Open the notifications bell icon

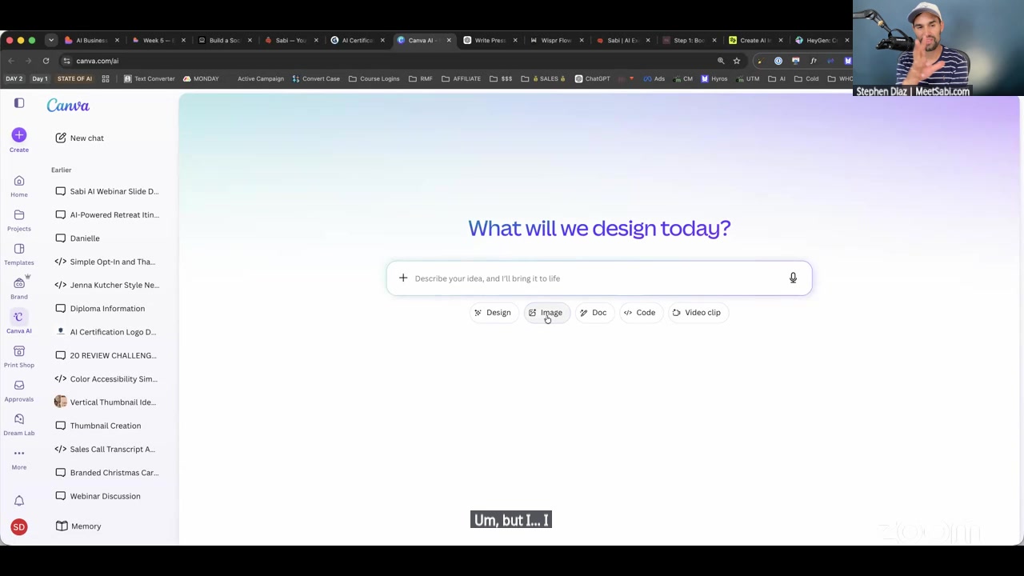[19, 501]
